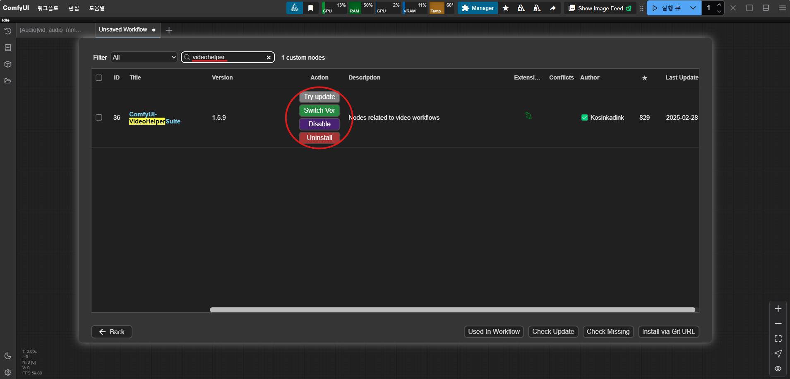The image size is (790, 379).
Task: Click the Check Missing button
Action: [x=608, y=332]
